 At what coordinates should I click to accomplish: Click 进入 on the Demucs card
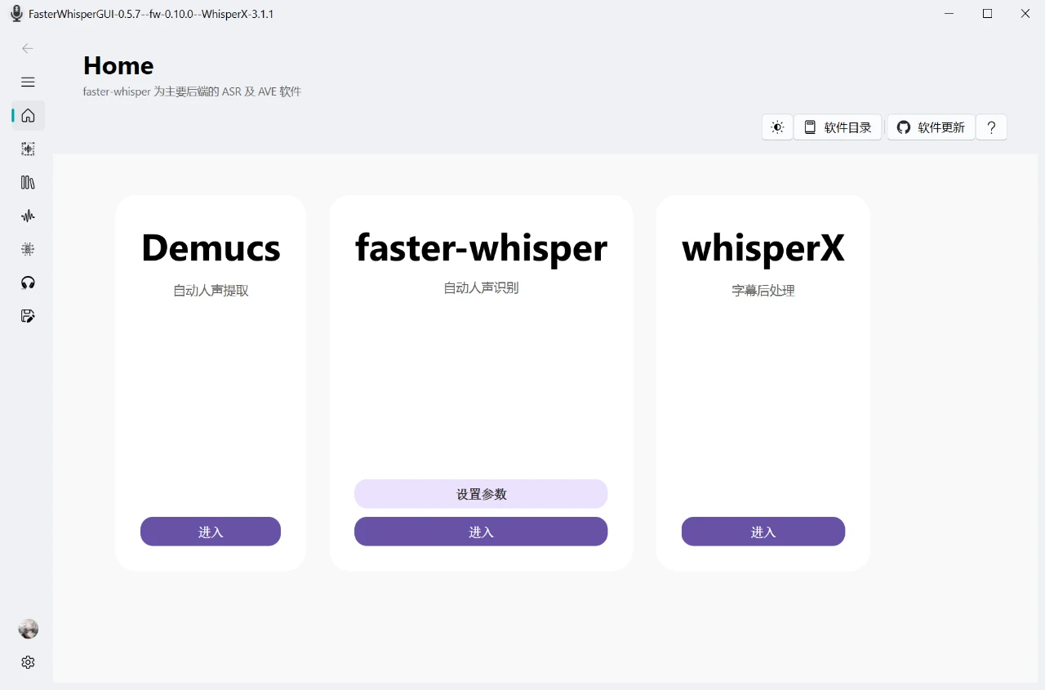click(x=211, y=532)
